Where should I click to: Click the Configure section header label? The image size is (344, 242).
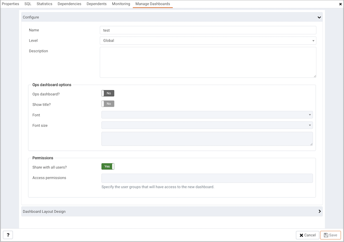(31, 17)
